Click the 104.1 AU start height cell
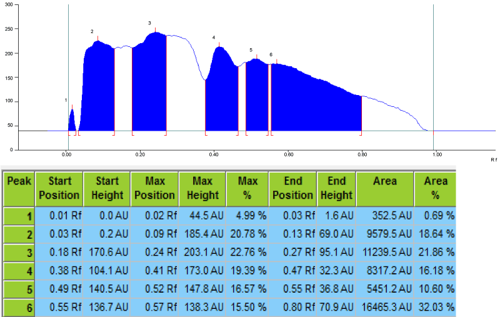500x317 pixels. click(107, 271)
